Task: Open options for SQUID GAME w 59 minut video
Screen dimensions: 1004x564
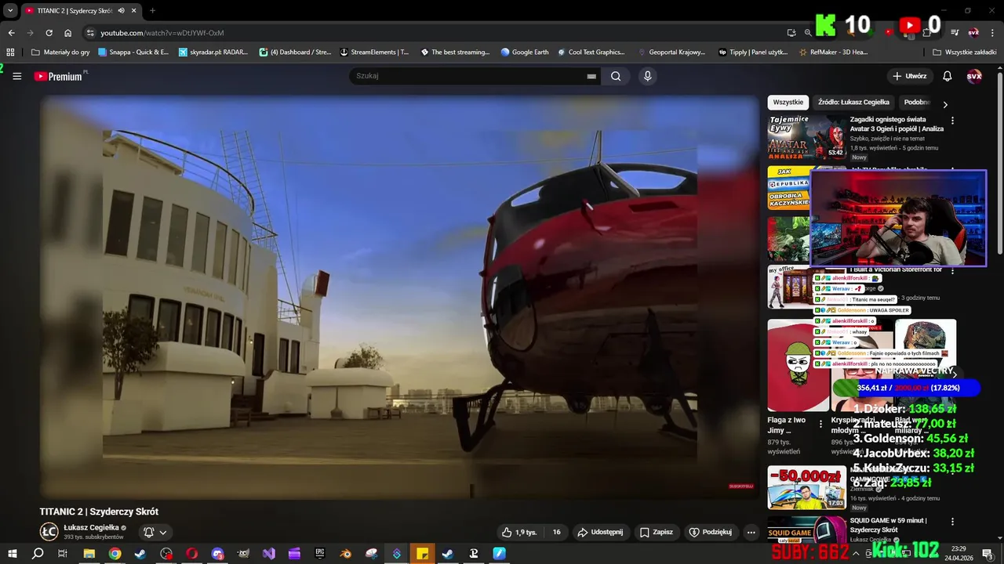Action: [952, 522]
